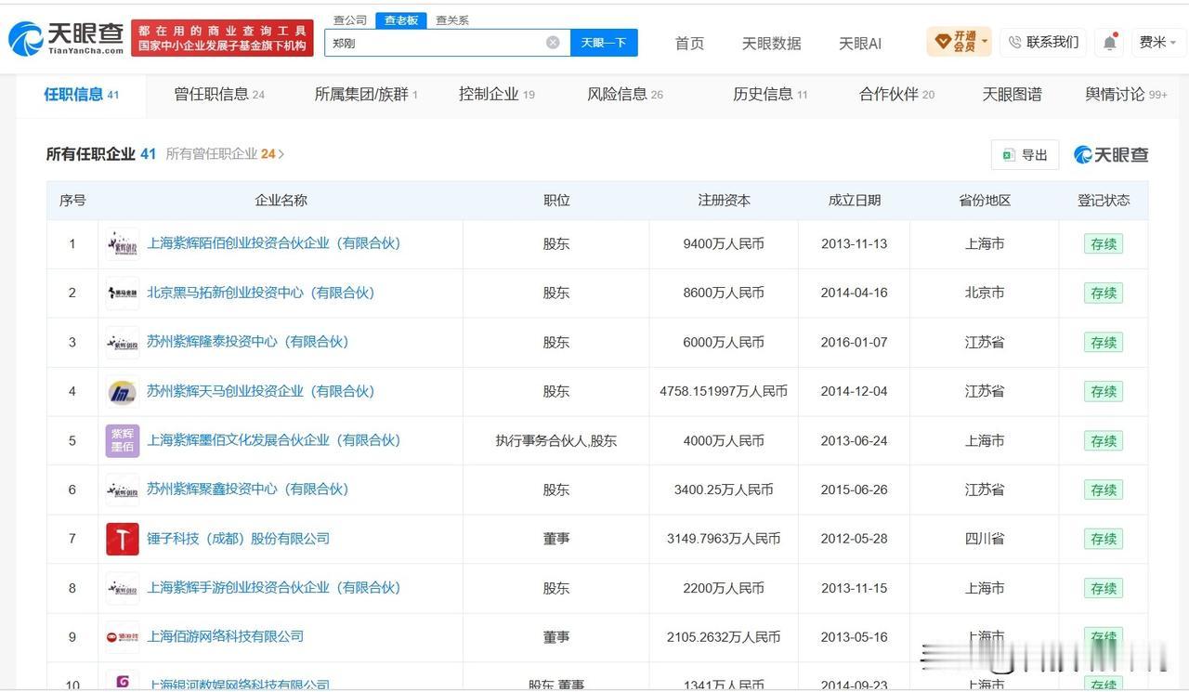Screen dimensions: 1189x692
Task: Open logo of 苏州紫辉聚鑫投资中心
Action: [x=123, y=490]
